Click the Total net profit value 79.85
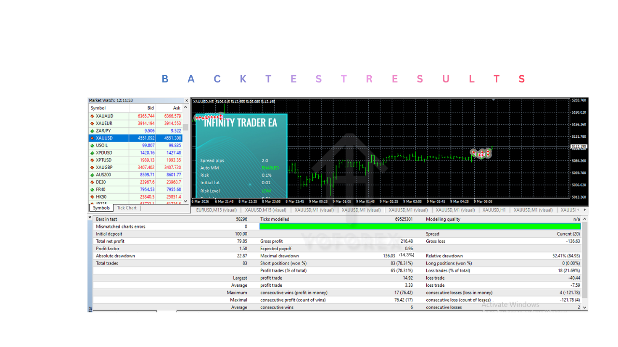Image resolution: width=618 pixels, height=347 pixels. coord(241,241)
